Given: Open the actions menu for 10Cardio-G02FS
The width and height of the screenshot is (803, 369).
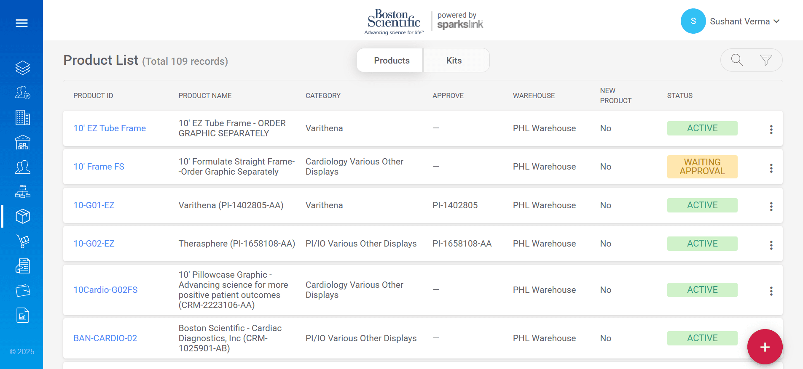Looking at the screenshot, I should tap(771, 291).
